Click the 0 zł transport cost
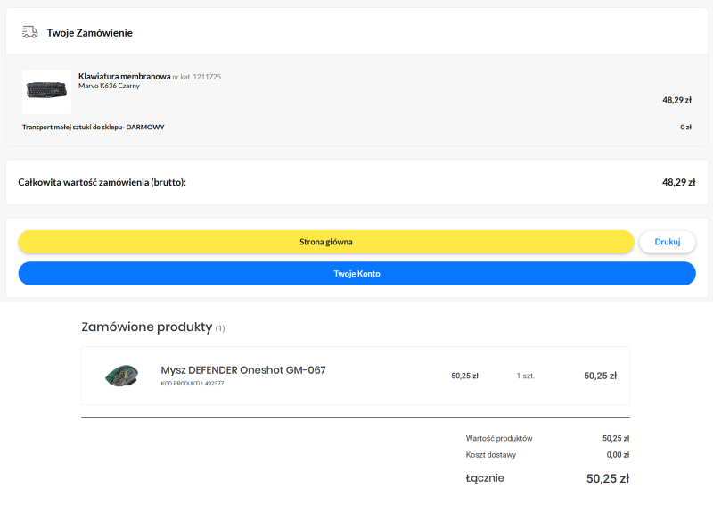Viewport: 713px width, 513px height. coord(685,127)
